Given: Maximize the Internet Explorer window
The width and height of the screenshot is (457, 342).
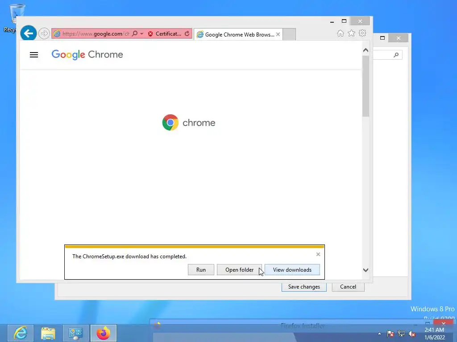Looking at the screenshot, I should tap(344, 21).
